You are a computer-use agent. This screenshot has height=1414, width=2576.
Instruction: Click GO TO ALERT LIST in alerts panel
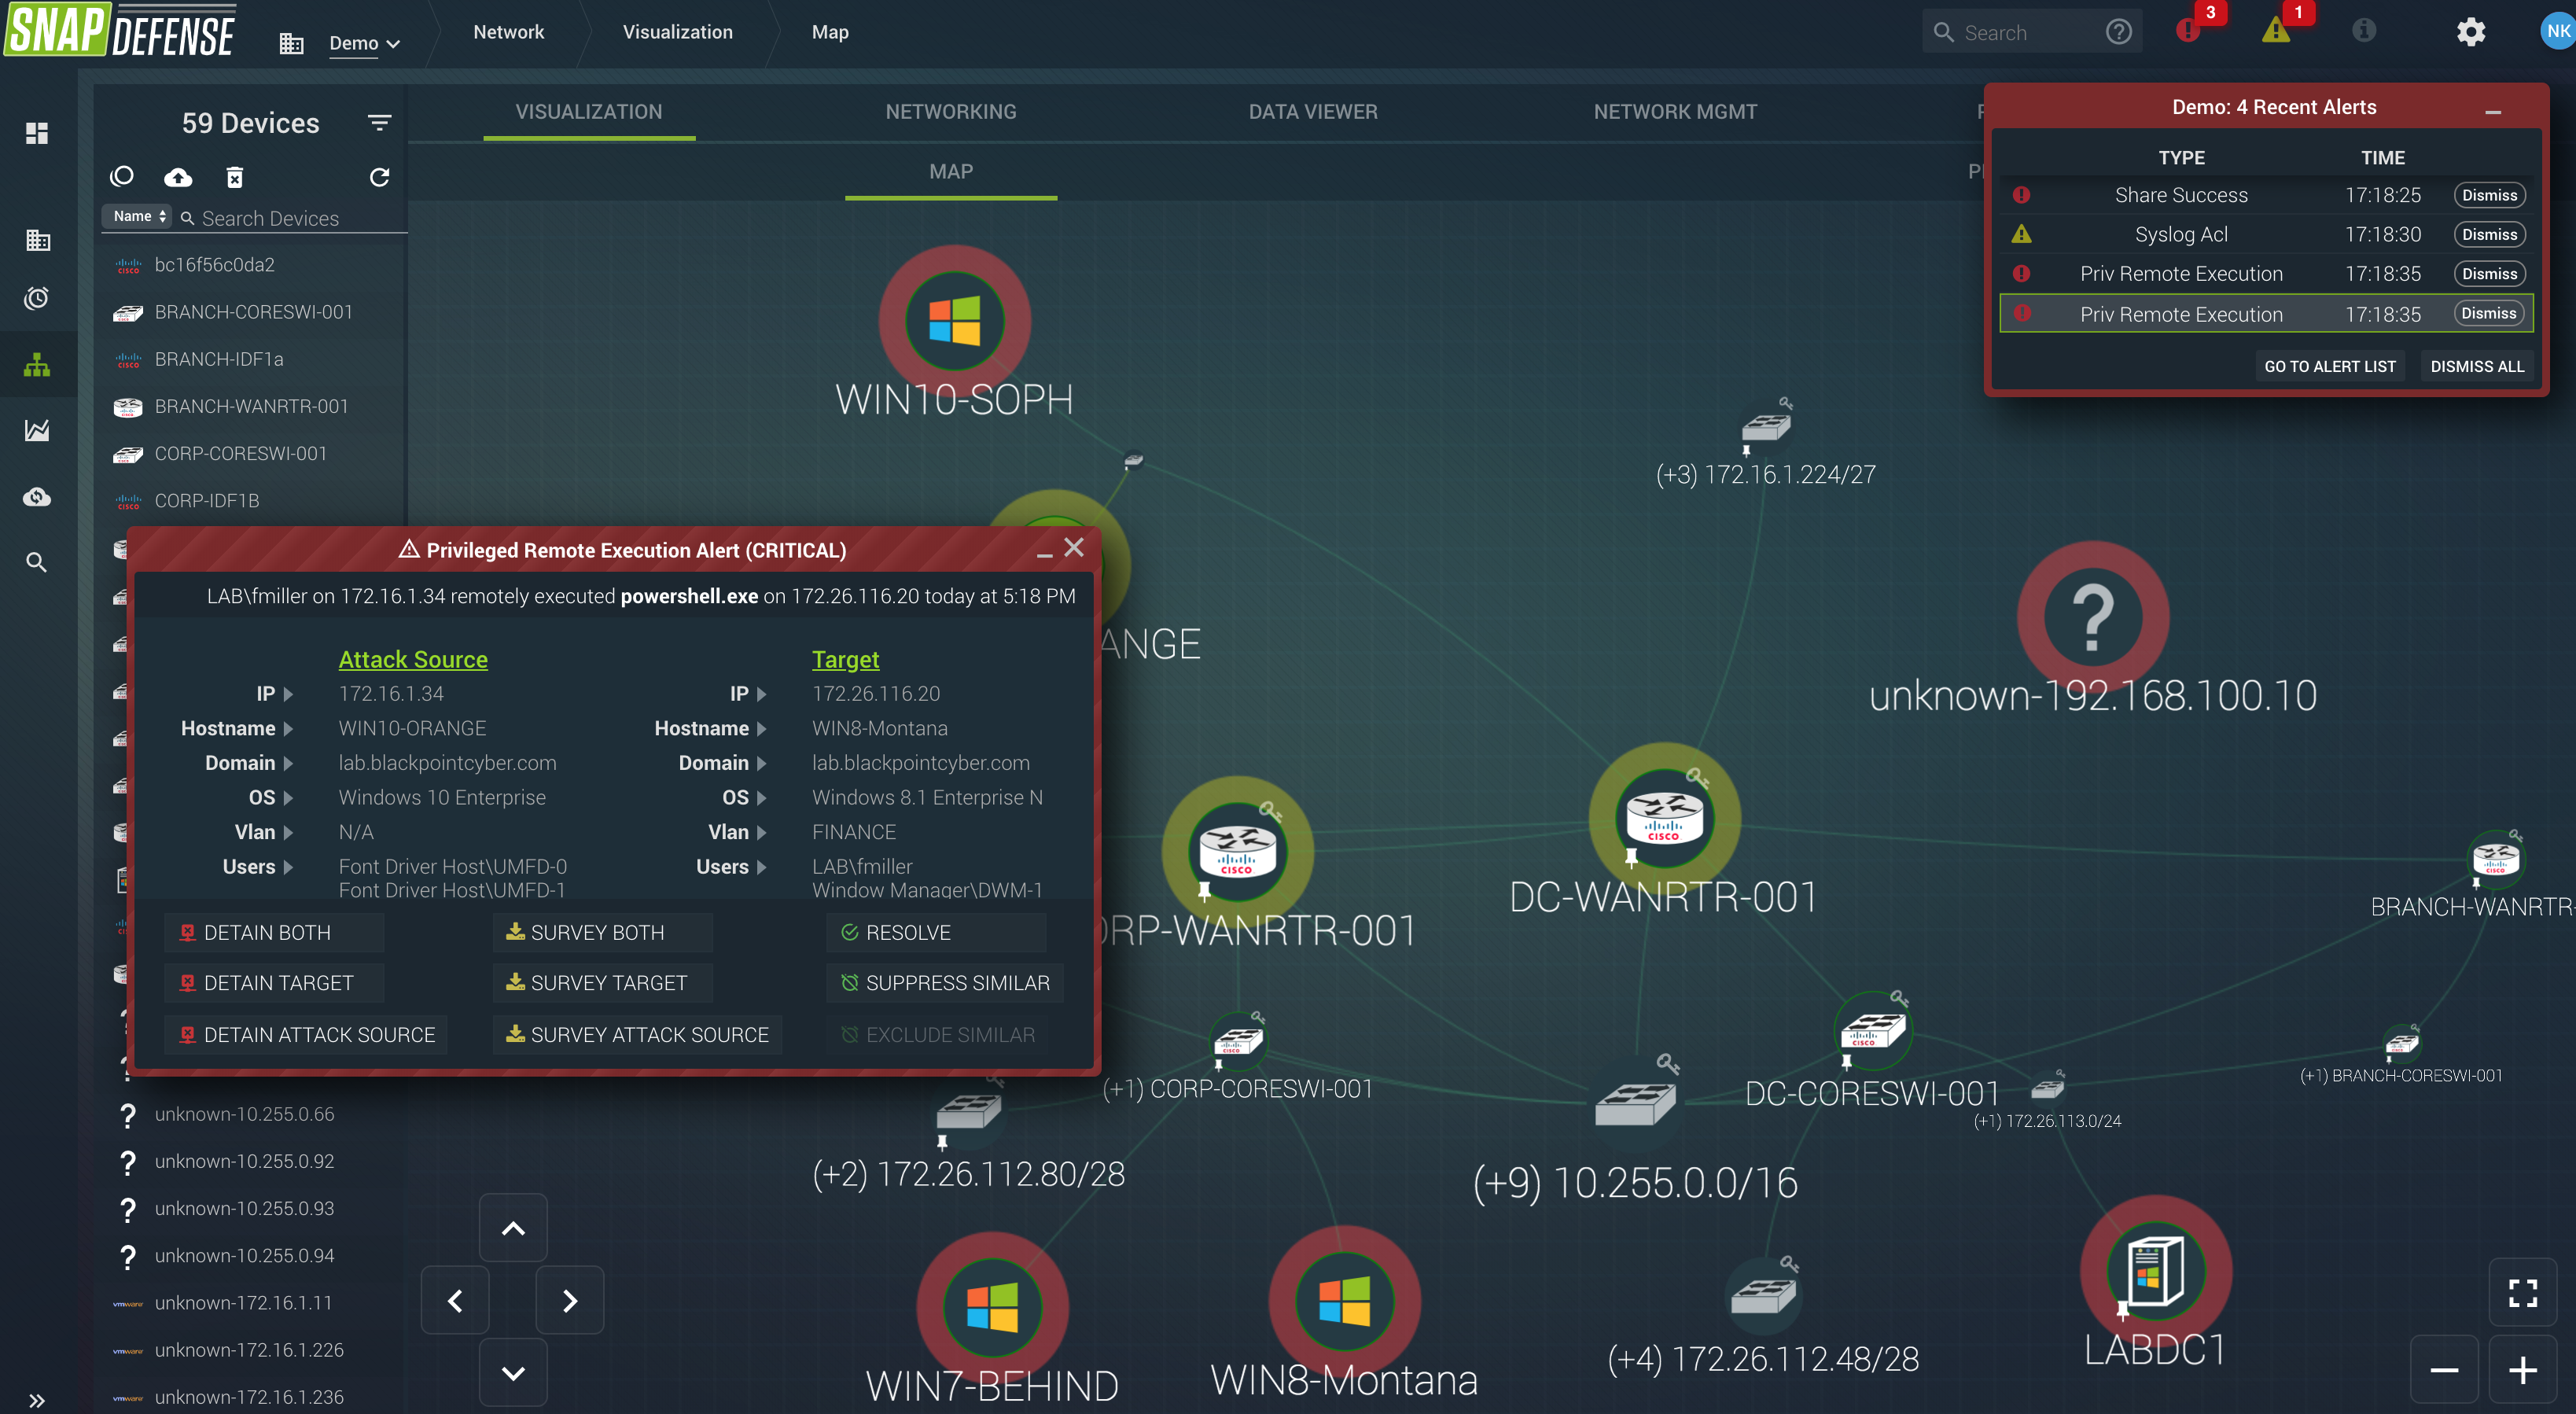tap(2330, 366)
